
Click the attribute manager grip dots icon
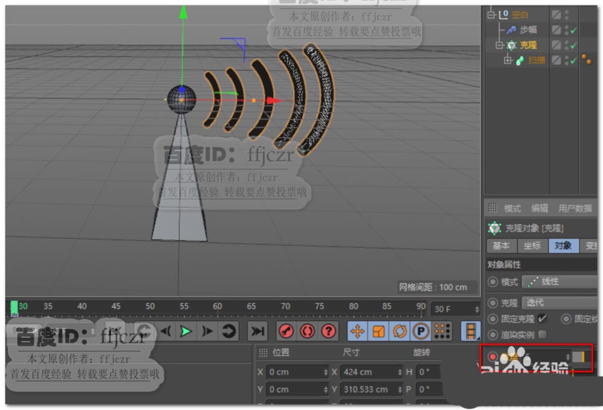click(x=493, y=208)
